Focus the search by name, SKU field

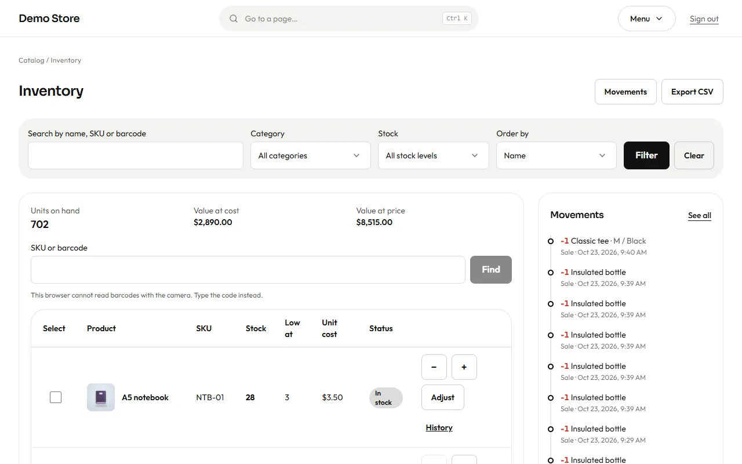click(x=136, y=155)
